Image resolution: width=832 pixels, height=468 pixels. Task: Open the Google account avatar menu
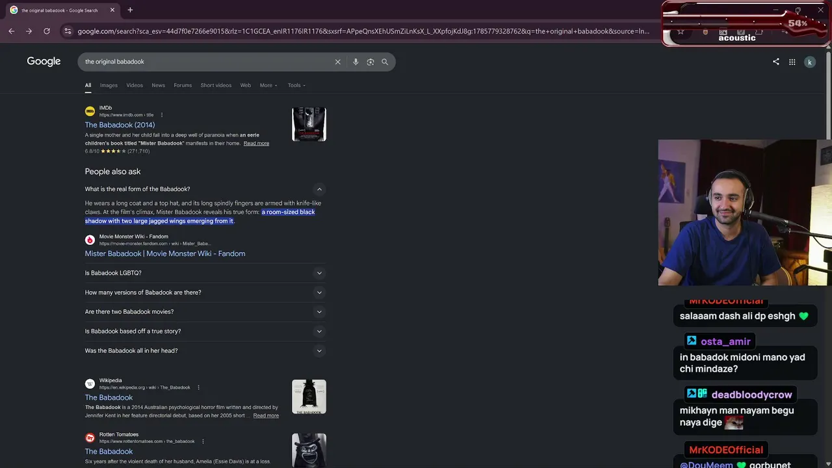pos(810,62)
